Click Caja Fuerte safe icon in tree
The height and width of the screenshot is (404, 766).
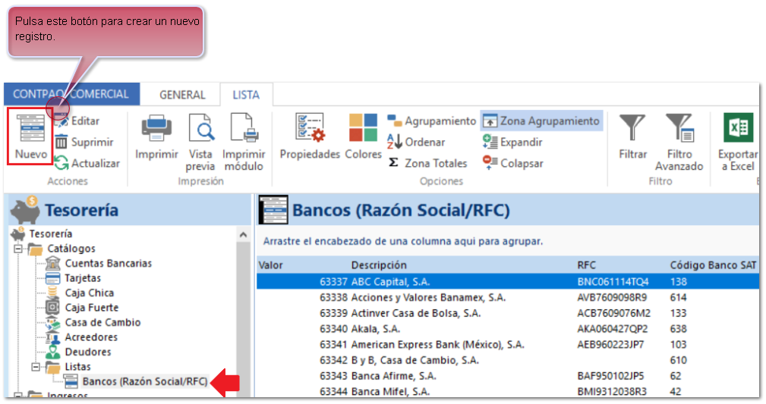pos(52,308)
